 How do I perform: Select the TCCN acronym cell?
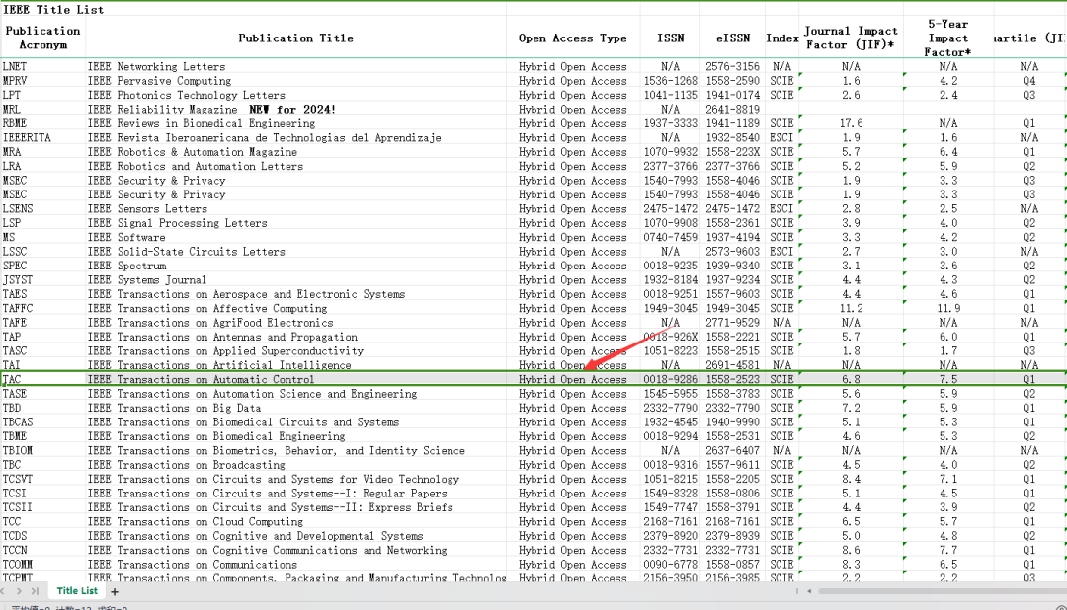[x=42, y=550]
